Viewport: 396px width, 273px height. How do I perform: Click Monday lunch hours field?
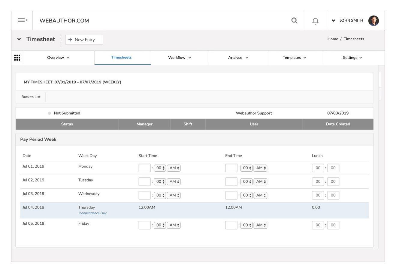coord(318,168)
